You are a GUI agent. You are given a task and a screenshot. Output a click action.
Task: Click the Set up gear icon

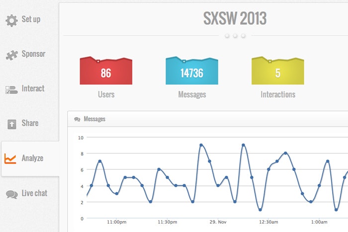11,21
